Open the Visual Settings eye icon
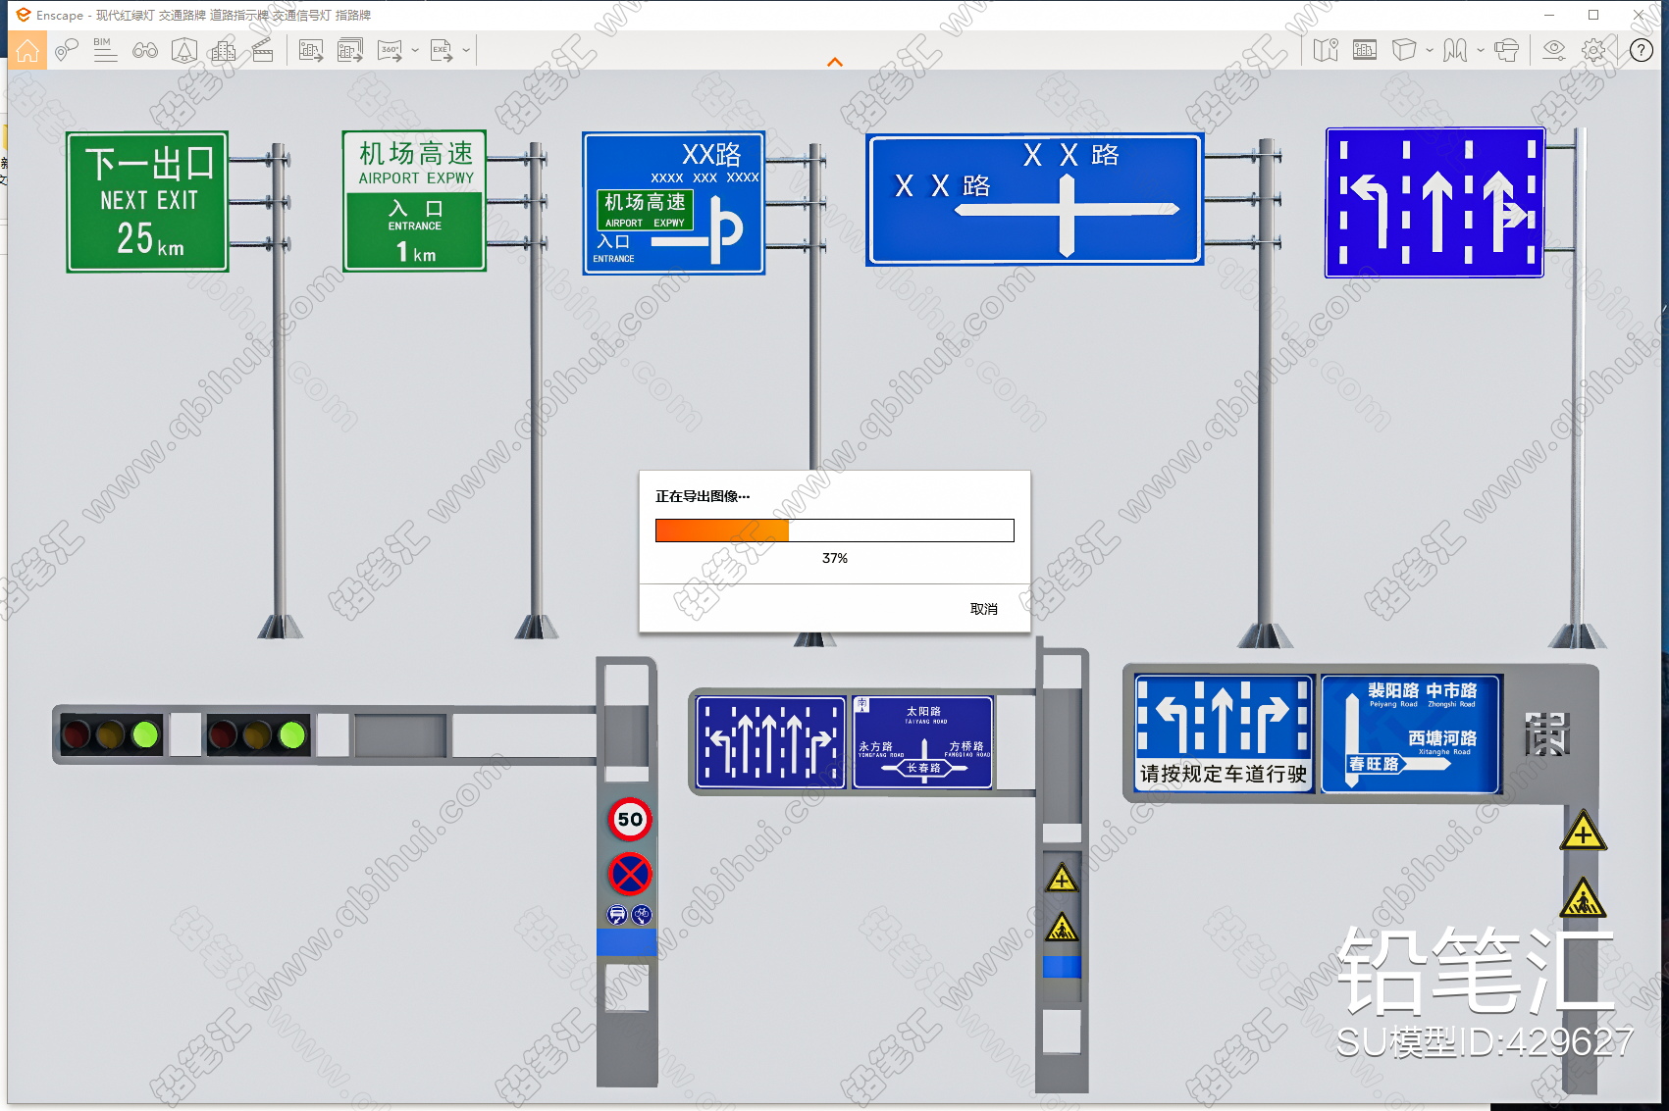 point(1554,50)
